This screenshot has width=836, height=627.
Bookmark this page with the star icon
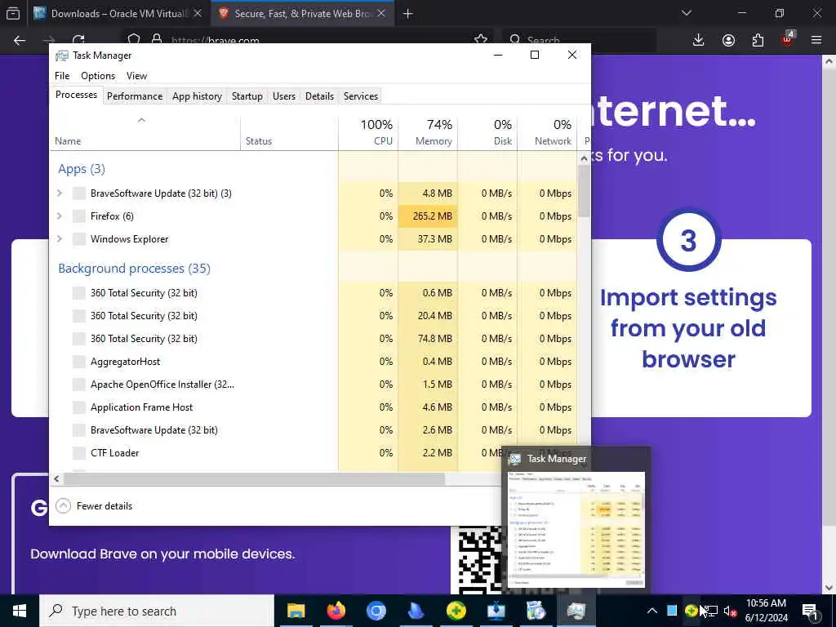[480, 39]
